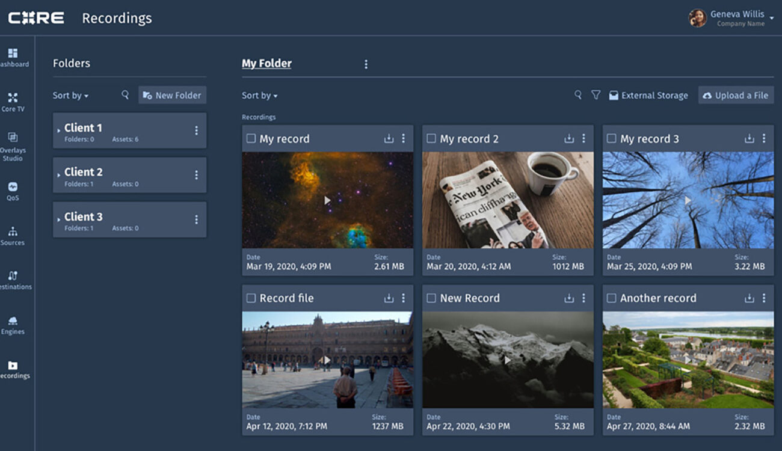Download the New Record recording
The height and width of the screenshot is (451, 782).
coord(569,298)
